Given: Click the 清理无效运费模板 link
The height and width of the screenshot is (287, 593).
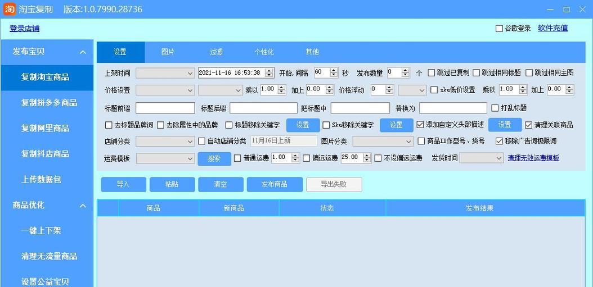Looking at the screenshot, I should [533, 158].
